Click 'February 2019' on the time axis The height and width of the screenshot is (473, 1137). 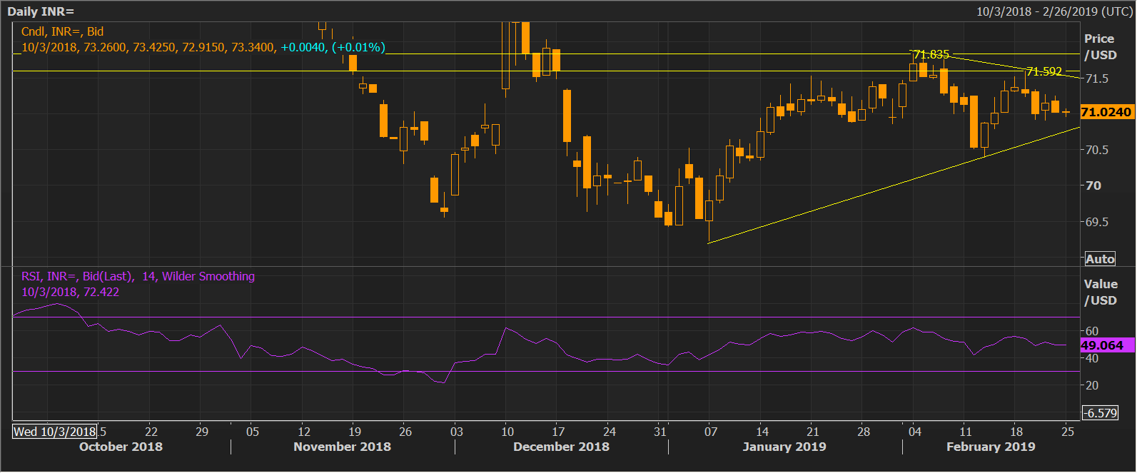pos(990,447)
